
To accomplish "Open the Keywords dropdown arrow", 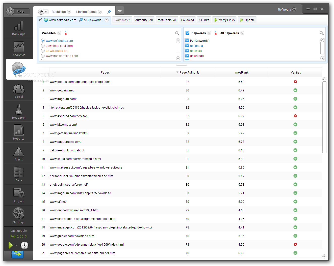I will point(209,33).
